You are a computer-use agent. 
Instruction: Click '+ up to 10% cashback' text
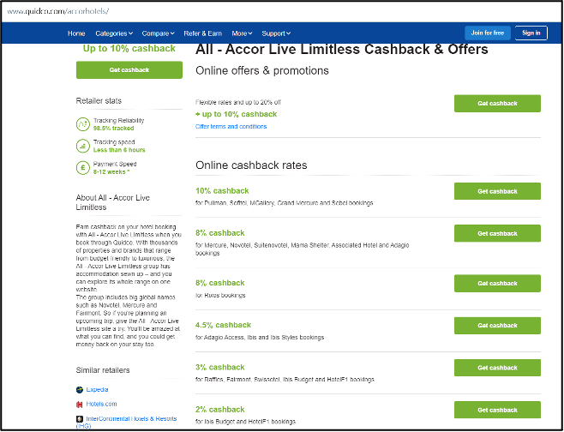pyautogui.click(x=236, y=114)
